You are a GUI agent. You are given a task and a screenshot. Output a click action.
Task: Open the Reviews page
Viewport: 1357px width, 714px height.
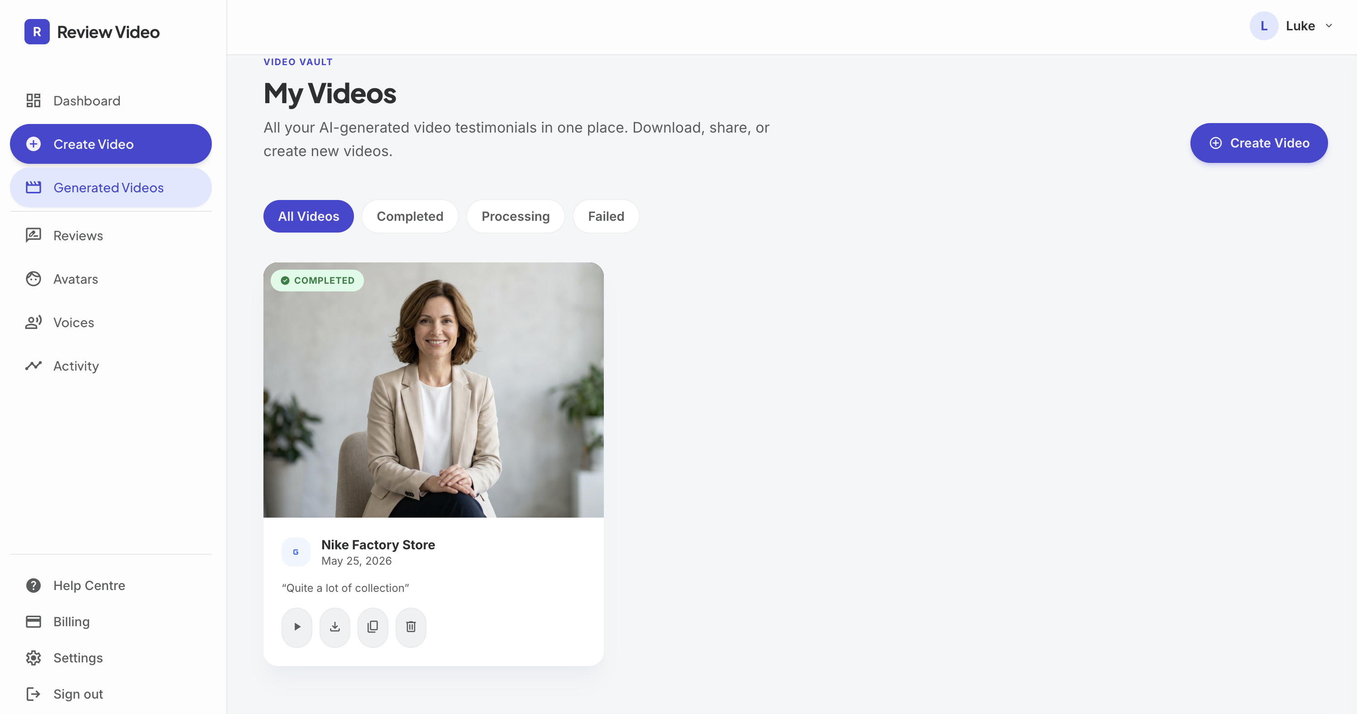tap(110, 235)
